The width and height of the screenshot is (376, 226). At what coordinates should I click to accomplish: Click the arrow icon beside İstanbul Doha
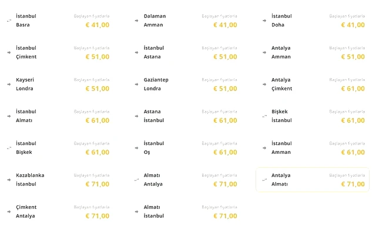coord(264,21)
